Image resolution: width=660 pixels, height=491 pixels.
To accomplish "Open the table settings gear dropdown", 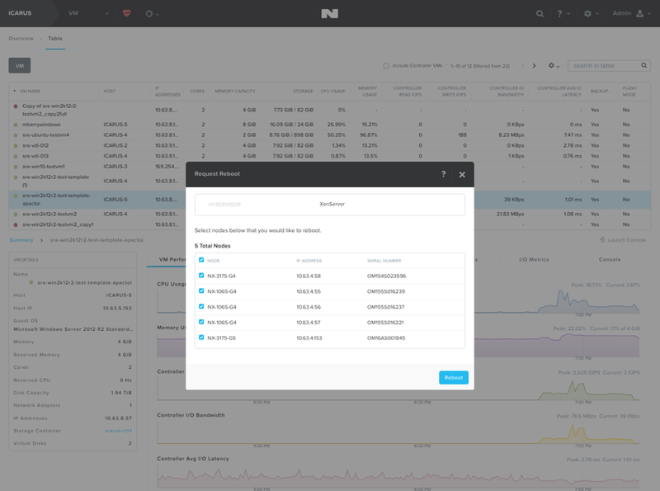I will tap(554, 66).
